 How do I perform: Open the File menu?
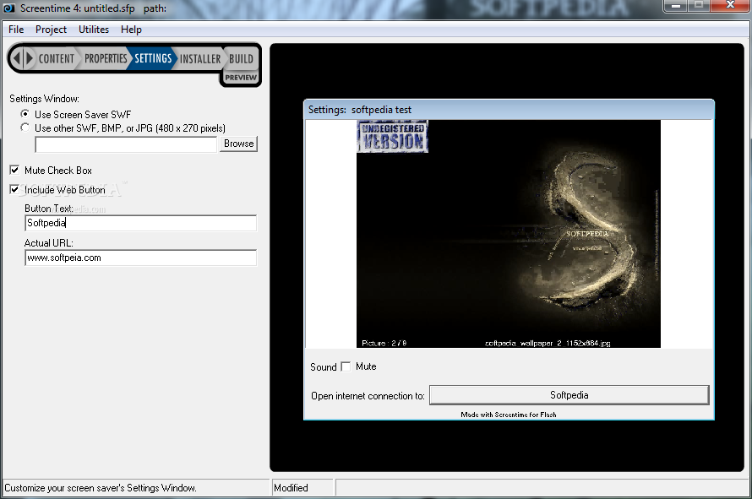point(16,30)
